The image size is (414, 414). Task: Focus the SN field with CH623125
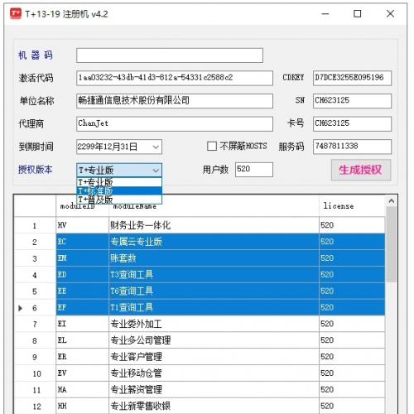click(352, 101)
